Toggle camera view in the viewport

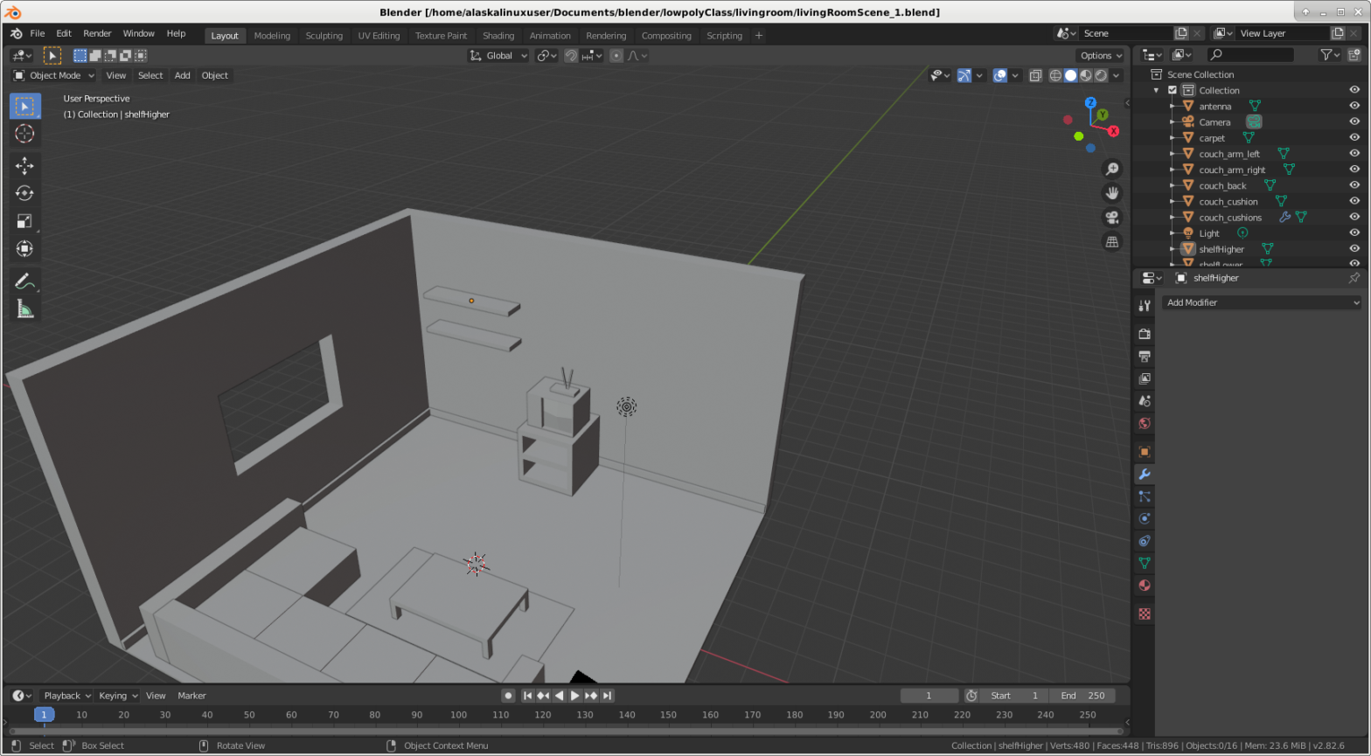[x=1112, y=218]
